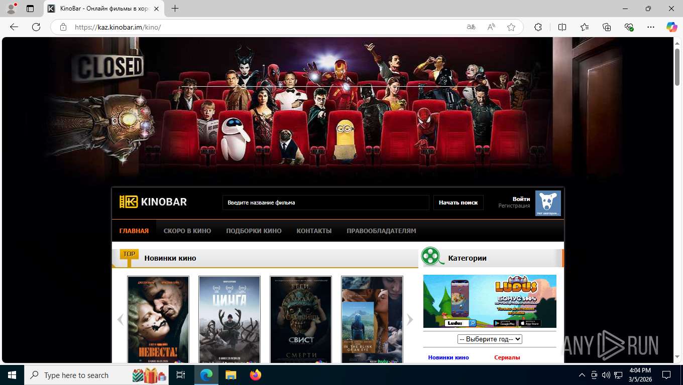Viewport: 683px width, 385px height.
Task: View site information lock icon
Action: [x=63, y=27]
